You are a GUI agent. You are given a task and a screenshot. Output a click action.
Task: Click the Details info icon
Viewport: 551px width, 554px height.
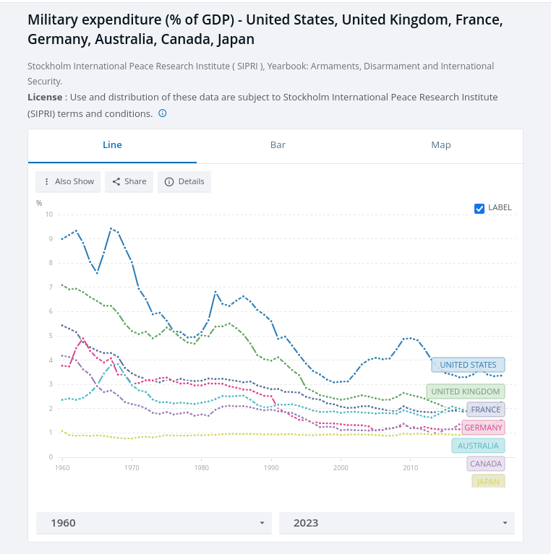(x=169, y=181)
